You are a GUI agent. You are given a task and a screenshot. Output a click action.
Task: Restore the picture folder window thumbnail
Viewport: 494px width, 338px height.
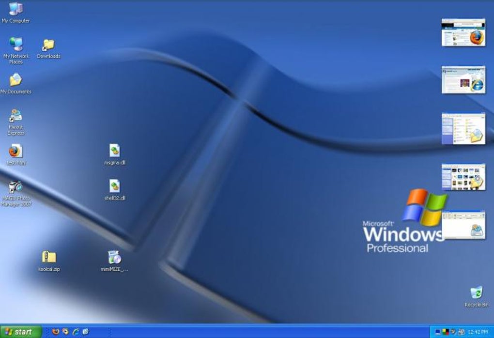tap(463, 177)
